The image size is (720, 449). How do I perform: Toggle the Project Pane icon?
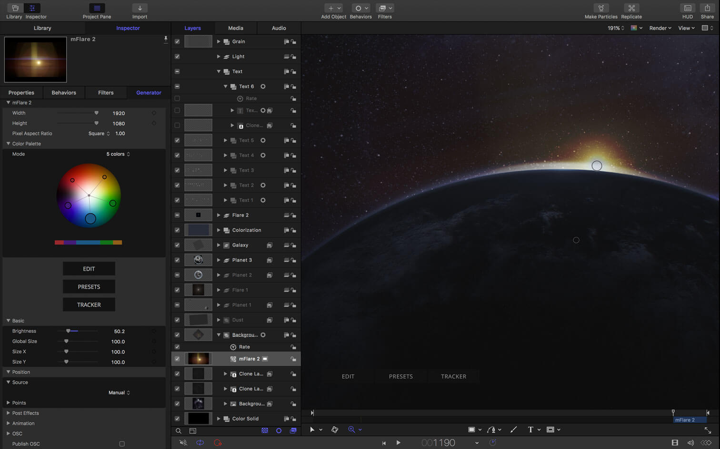pos(97,8)
